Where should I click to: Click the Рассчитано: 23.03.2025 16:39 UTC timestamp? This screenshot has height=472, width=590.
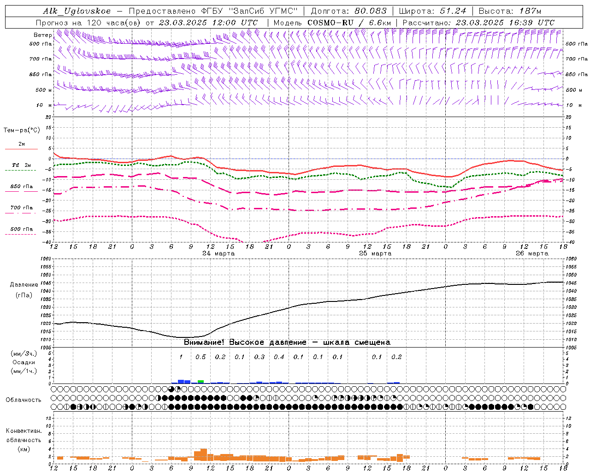coord(478,23)
